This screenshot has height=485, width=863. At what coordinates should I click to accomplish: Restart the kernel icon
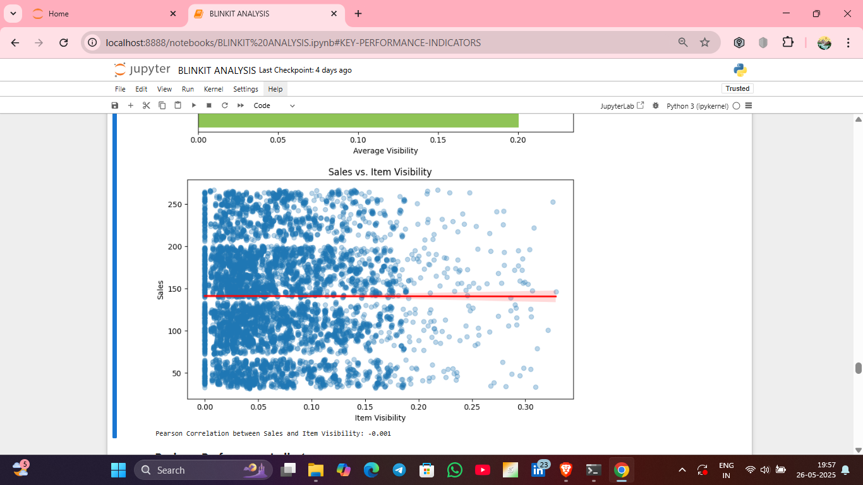(x=224, y=105)
